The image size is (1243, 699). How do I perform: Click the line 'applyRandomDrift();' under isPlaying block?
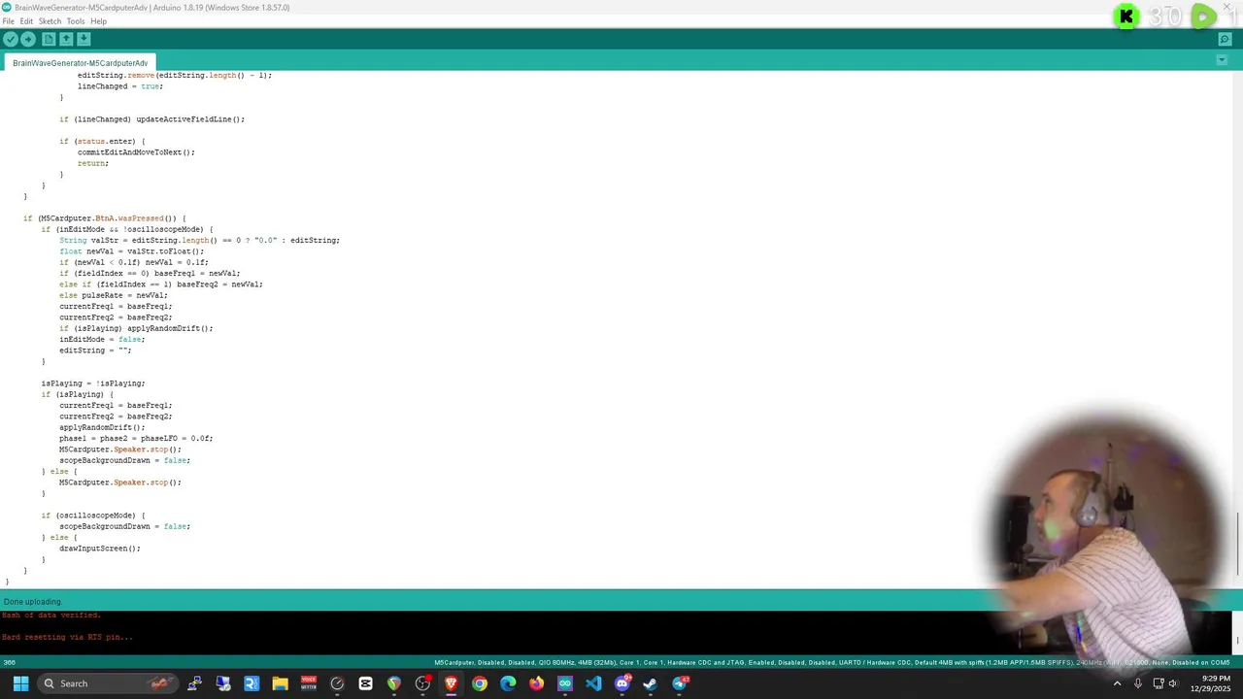[x=102, y=428]
